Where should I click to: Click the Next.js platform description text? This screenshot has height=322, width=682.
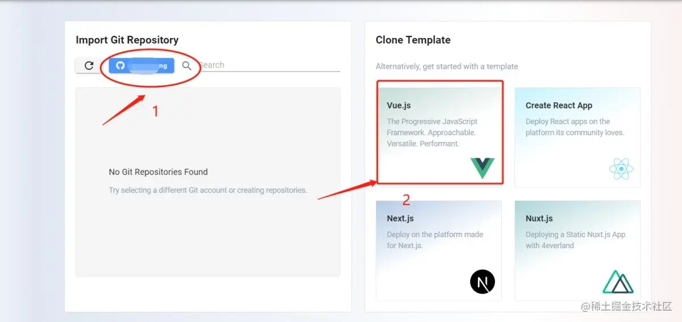(x=435, y=240)
